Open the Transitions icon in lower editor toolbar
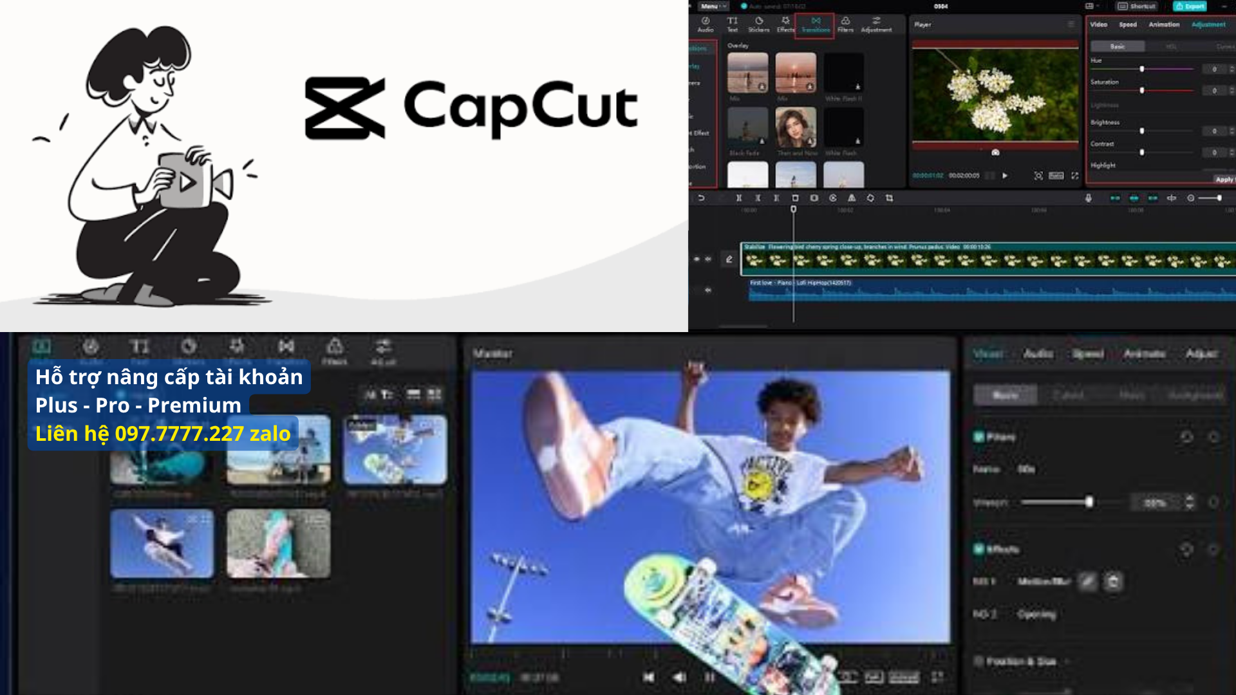1236x695 pixels. pos(286,347)
